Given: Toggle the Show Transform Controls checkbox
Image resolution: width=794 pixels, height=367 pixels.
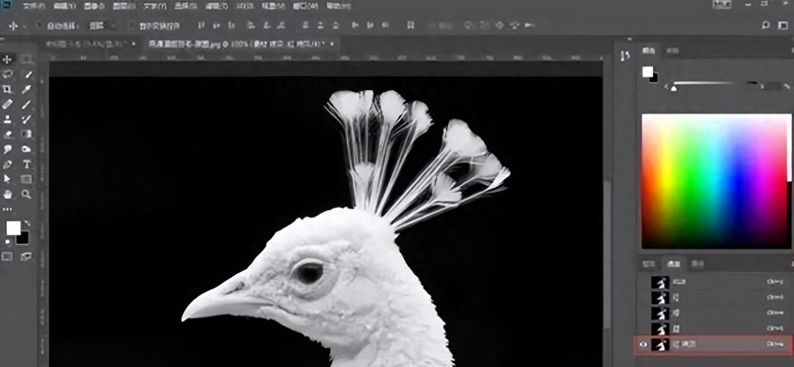Looking at the screenshot, I should tap(131, 25).
